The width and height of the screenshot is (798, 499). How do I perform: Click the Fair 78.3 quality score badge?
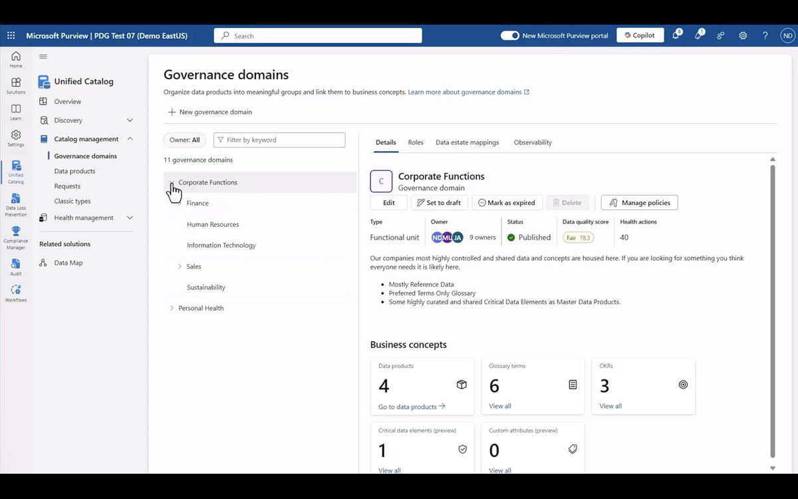578,238
